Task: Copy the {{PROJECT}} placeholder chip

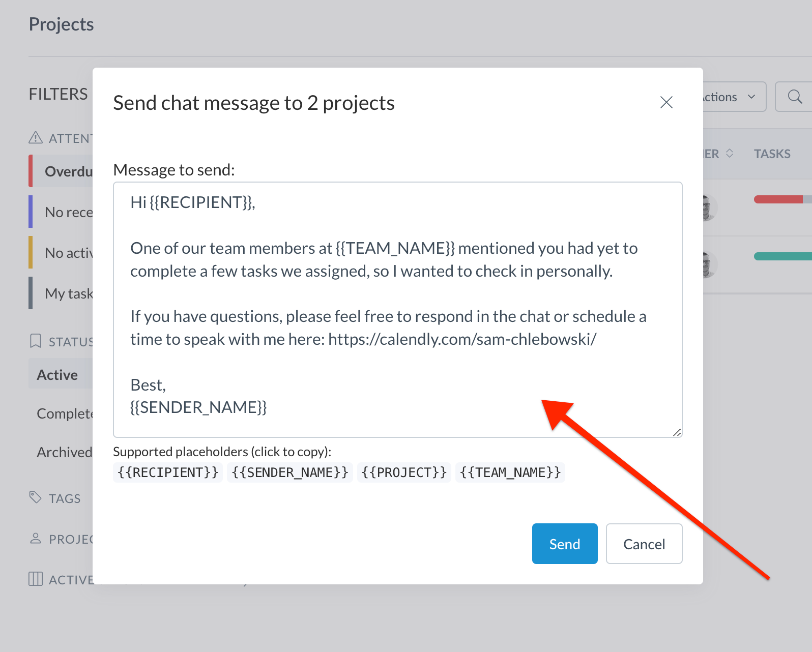Action: [404, 472]
